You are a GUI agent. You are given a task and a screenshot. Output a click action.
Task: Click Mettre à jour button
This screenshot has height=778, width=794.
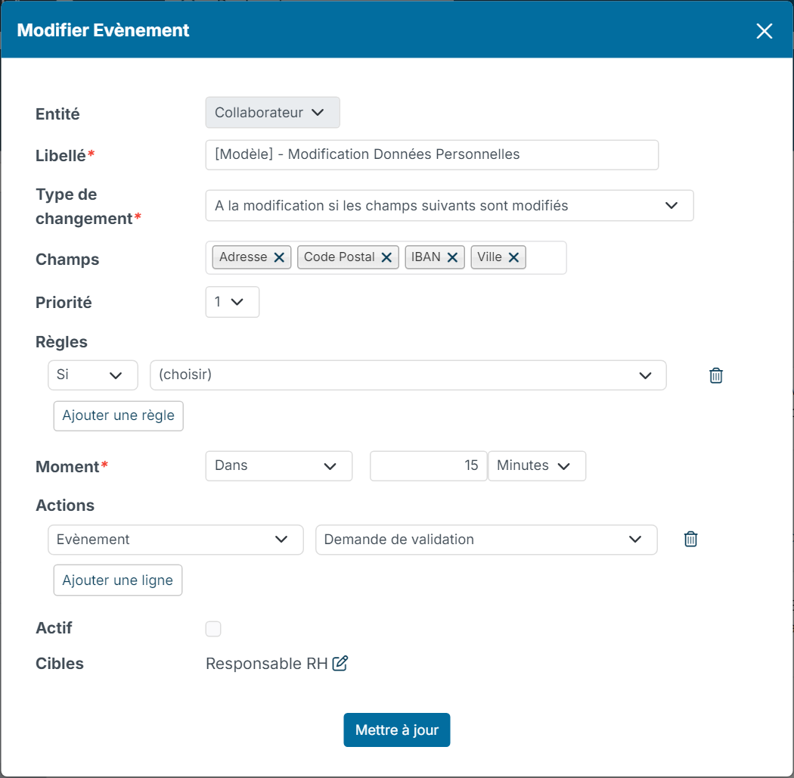396,730
